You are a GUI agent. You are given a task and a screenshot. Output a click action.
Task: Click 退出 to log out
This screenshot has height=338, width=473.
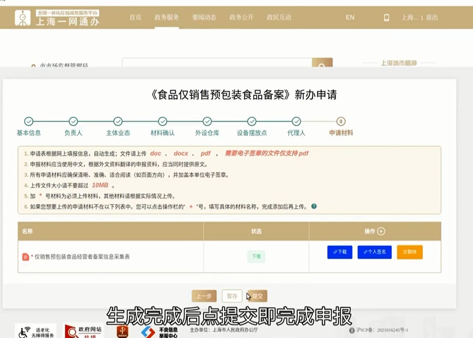pyautogui.click(x=432, y=17)
